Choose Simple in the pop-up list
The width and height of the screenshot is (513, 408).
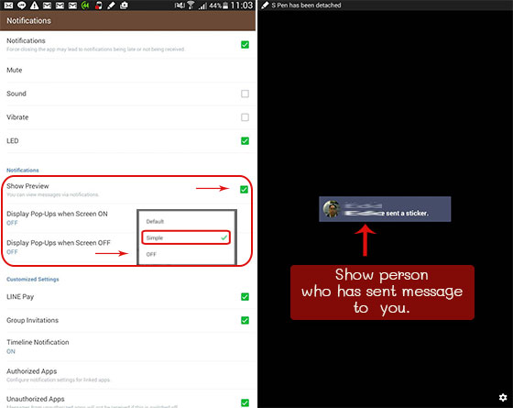186,237
